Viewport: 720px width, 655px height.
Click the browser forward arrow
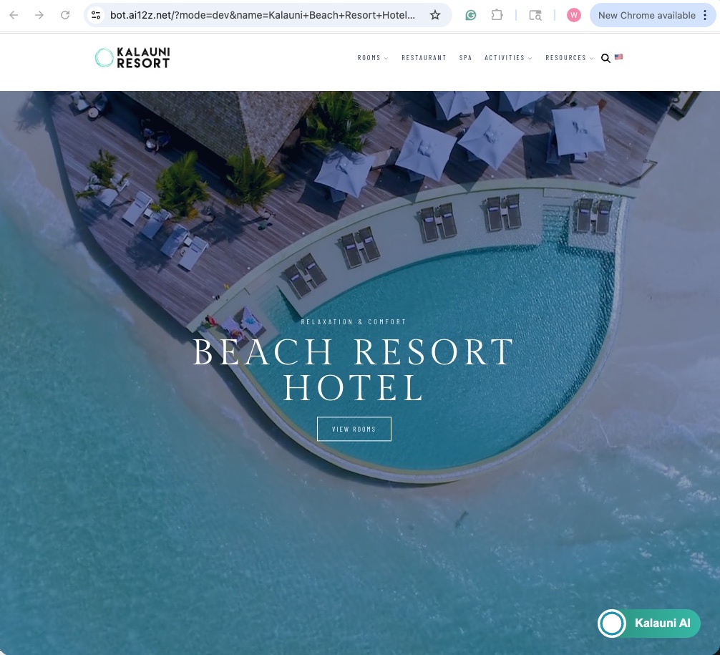[39, 15]
